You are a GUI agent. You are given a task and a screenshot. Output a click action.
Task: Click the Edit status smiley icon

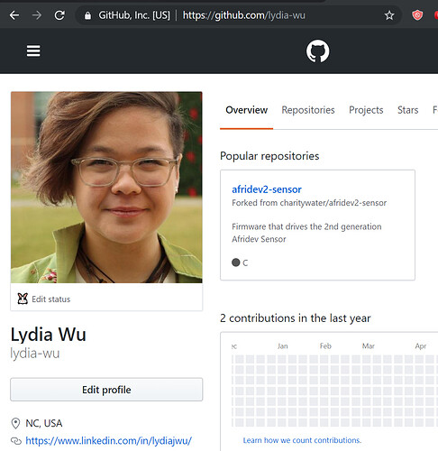tap(23, 299)
